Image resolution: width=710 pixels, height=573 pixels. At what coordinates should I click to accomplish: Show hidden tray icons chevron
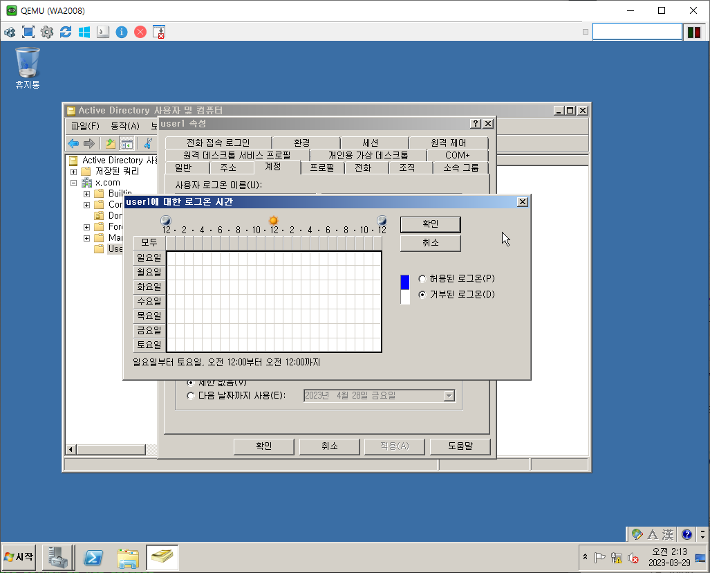585,556
